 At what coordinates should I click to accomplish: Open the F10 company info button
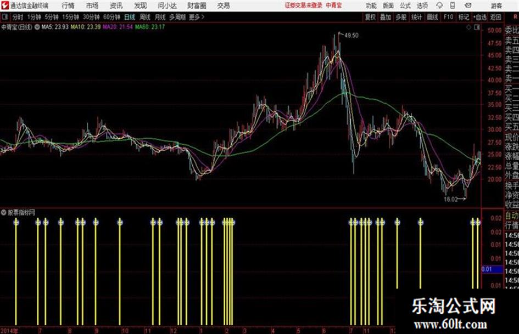coord(448,17)
